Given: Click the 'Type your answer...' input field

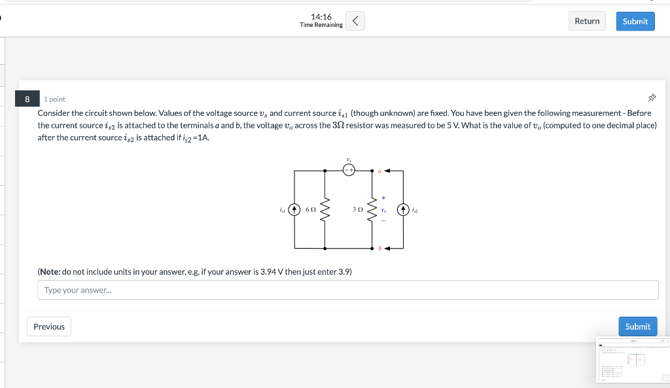Looking at the screenshot, I should (x=347, y=289).
